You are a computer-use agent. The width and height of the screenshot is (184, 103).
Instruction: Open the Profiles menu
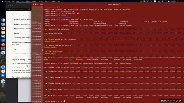click(x=40, y=1)
